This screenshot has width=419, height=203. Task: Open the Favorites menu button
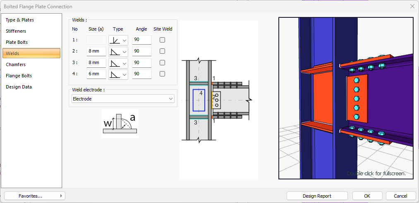tap(35, 196)
